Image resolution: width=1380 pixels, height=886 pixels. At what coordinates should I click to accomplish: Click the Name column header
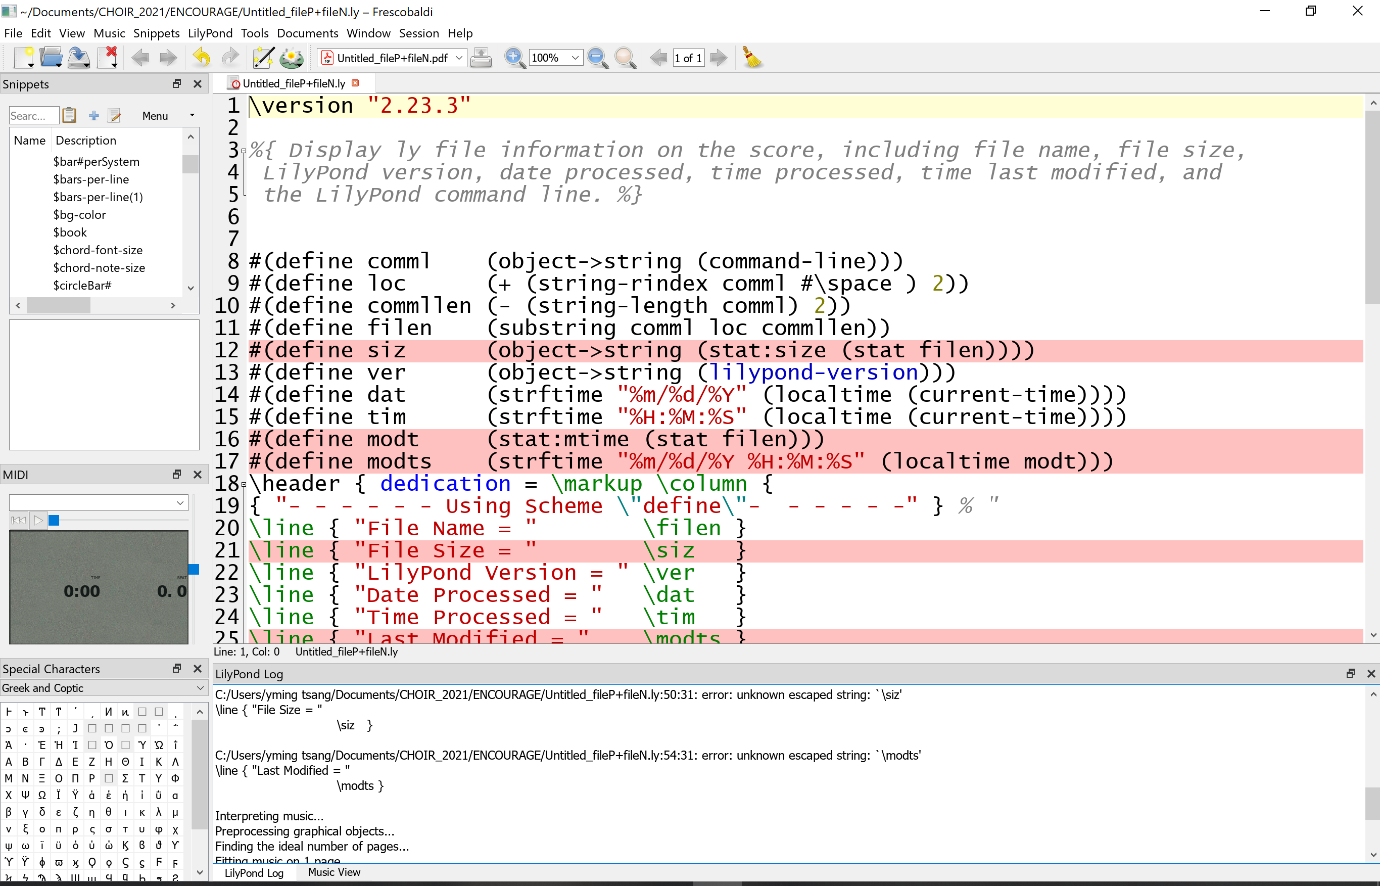pos(30,141)
